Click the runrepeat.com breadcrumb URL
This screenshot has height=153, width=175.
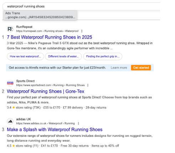tap(47, 31)
